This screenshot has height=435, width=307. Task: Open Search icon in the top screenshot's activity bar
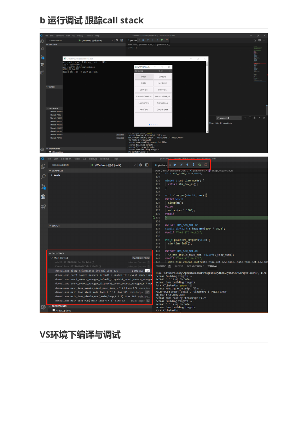coord(42,49)
